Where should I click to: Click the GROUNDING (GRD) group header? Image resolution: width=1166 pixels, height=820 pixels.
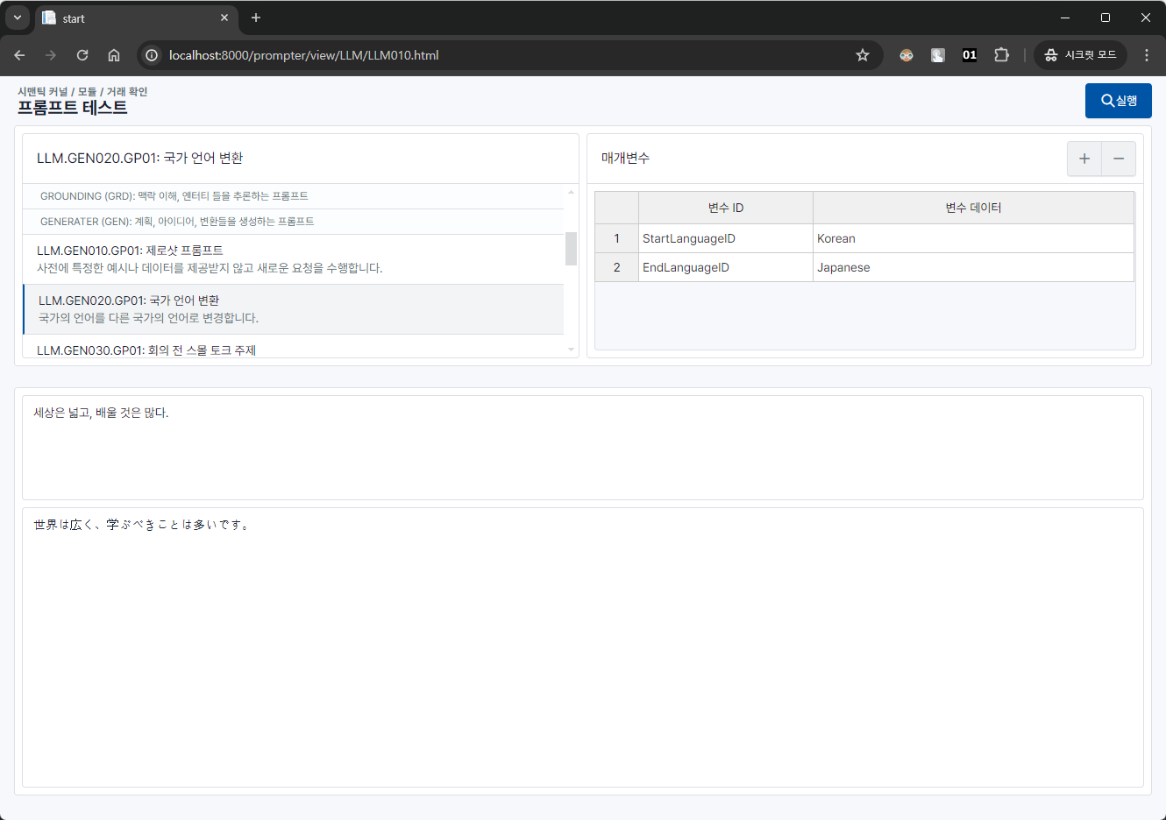pyautogui.click(x=293, y=196)
